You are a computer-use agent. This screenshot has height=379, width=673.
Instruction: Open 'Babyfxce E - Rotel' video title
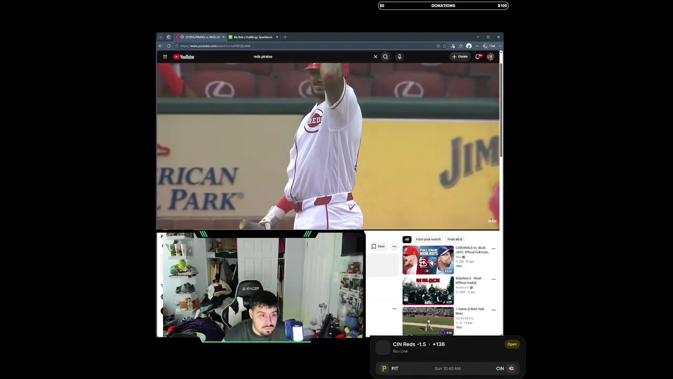click(468, 281)
